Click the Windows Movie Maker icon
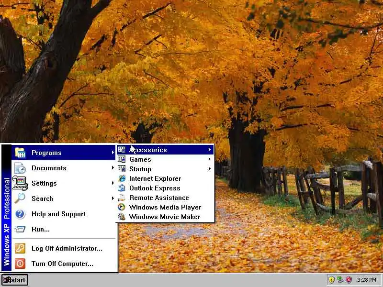This screenshot has height=287, width=383. click(x=122, y=217)
